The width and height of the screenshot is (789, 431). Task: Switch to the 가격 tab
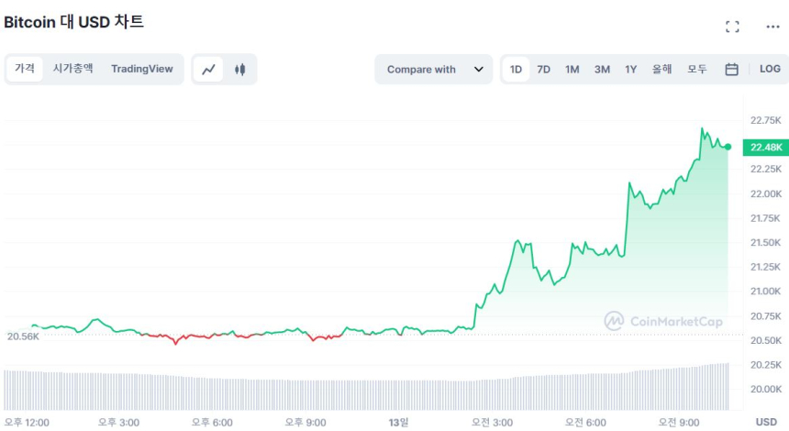click(25, 69)
